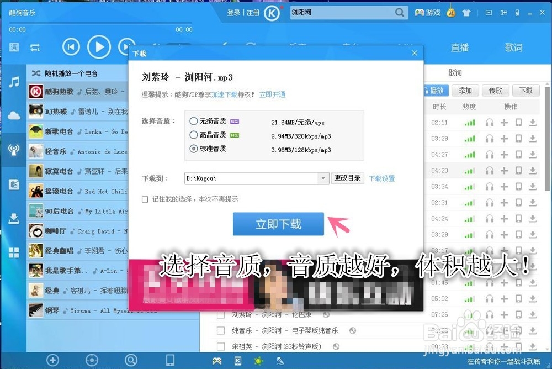Screen dimensions: 552x369
Task: Open the phone transfer icon at the bottom
Action: click(170, 360)
